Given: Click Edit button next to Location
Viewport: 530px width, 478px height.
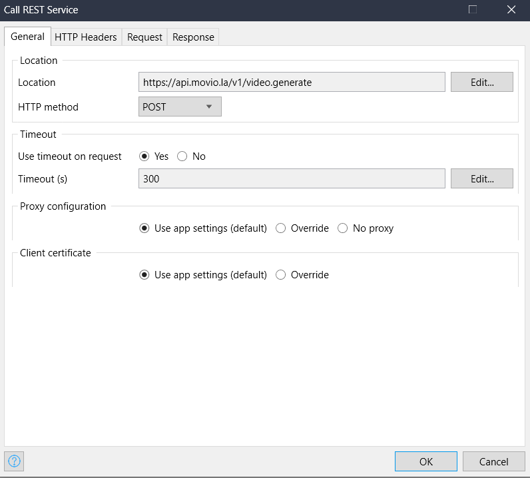Looking at the screenshot, I should point(481,83).
